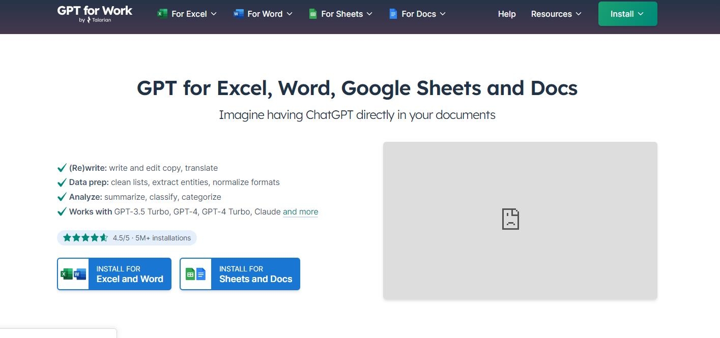720x338 pixels.
Task: Click the 'Imagine having ChatGPT directly in your documents' subtitle
Action: [357, 115]
